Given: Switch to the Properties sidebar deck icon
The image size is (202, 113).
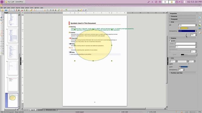Looking at the screenshot, I should pyautogui.click(x=200, y=18).
